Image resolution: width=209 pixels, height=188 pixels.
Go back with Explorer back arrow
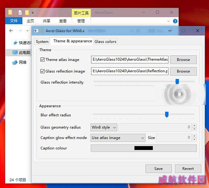pyautogui.click(x=11, y=31)
